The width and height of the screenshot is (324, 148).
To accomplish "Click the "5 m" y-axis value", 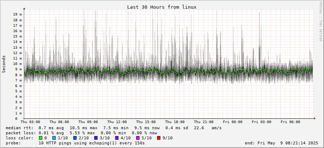I will click(18, 91).
